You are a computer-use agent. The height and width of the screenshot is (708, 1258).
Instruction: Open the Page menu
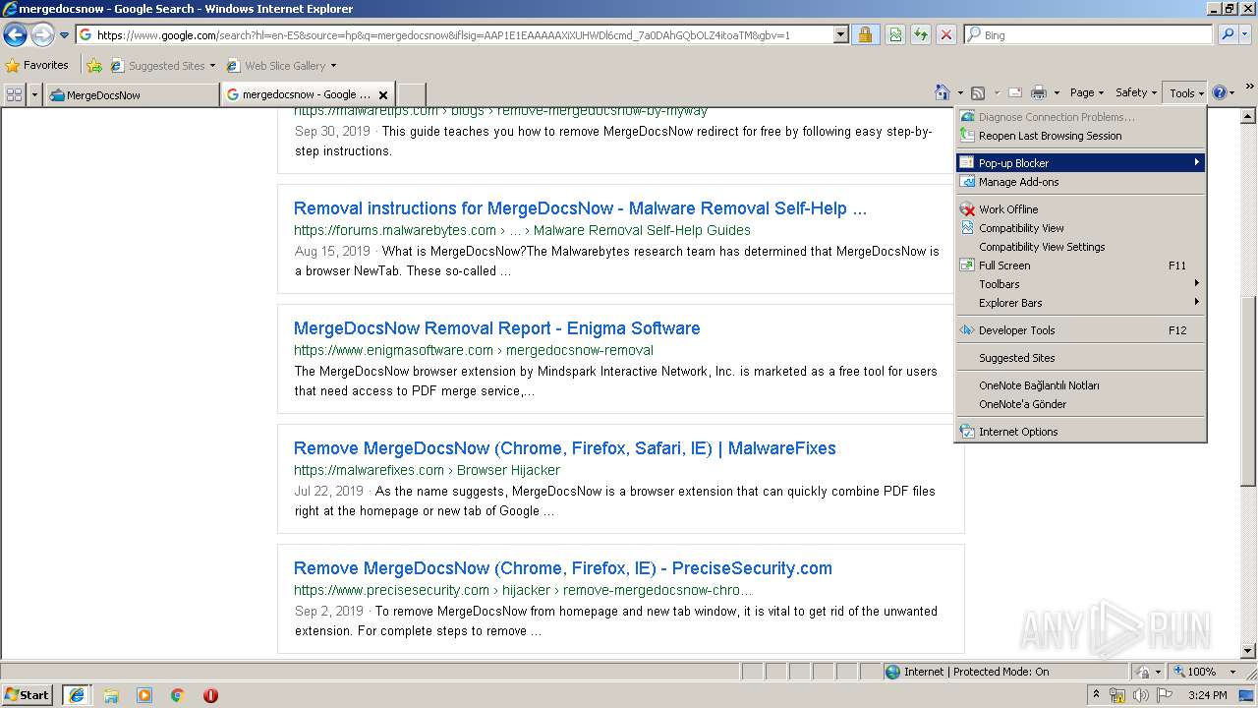[x=1086, y=92]
